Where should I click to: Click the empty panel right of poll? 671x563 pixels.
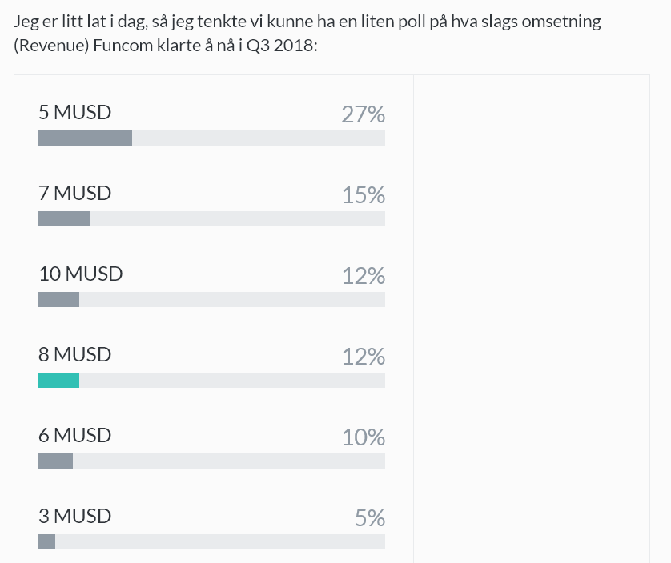tap(532, 319)
